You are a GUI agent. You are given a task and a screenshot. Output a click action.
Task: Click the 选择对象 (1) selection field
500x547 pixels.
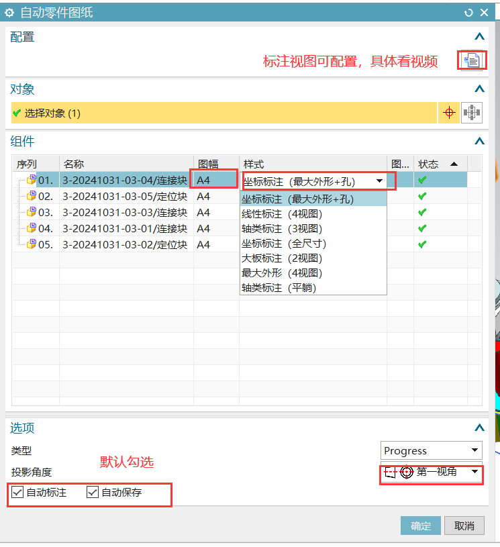tap(224, 113)
